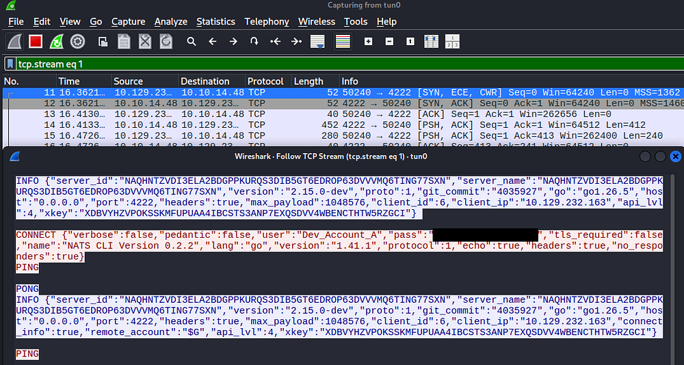Sort packets by the Destination column header
Viewport: 684px width, 365px height.
[212, 81]
